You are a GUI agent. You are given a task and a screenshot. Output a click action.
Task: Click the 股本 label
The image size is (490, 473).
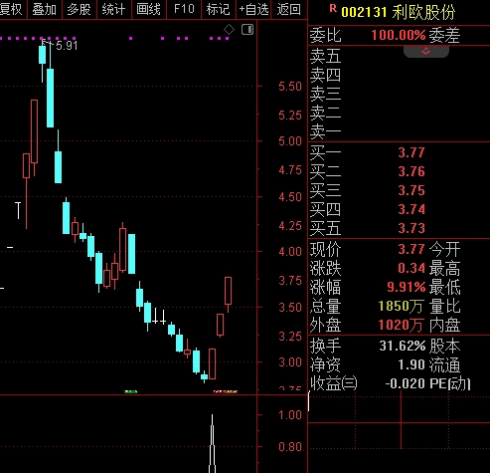click(444, 347)
